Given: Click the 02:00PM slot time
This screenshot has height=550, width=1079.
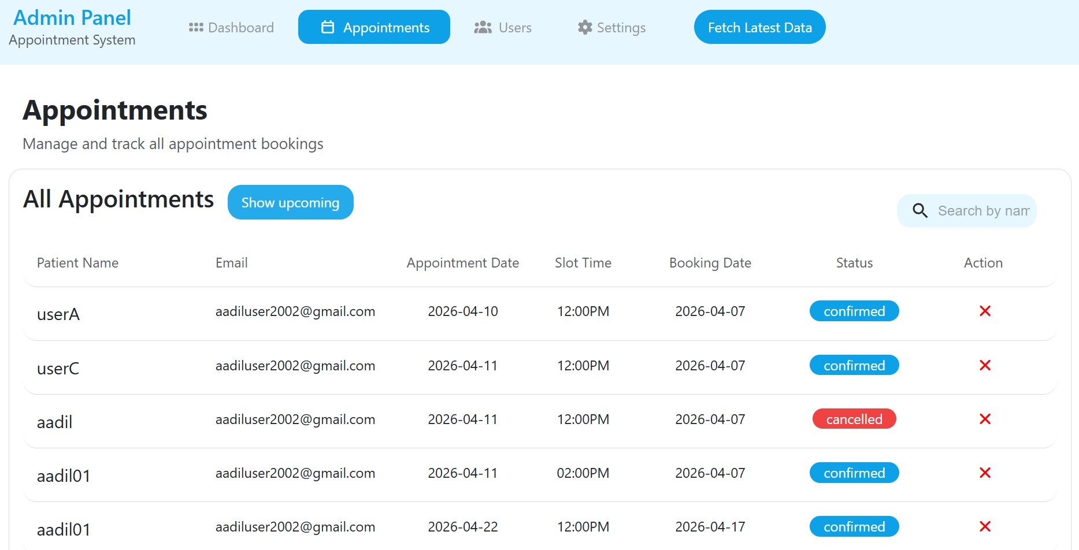Looking at the screenshot, I should click(583, 473).
